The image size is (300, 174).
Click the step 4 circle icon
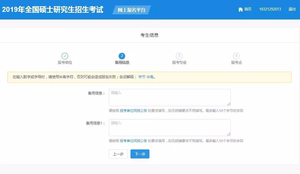[x=236, y=56]
